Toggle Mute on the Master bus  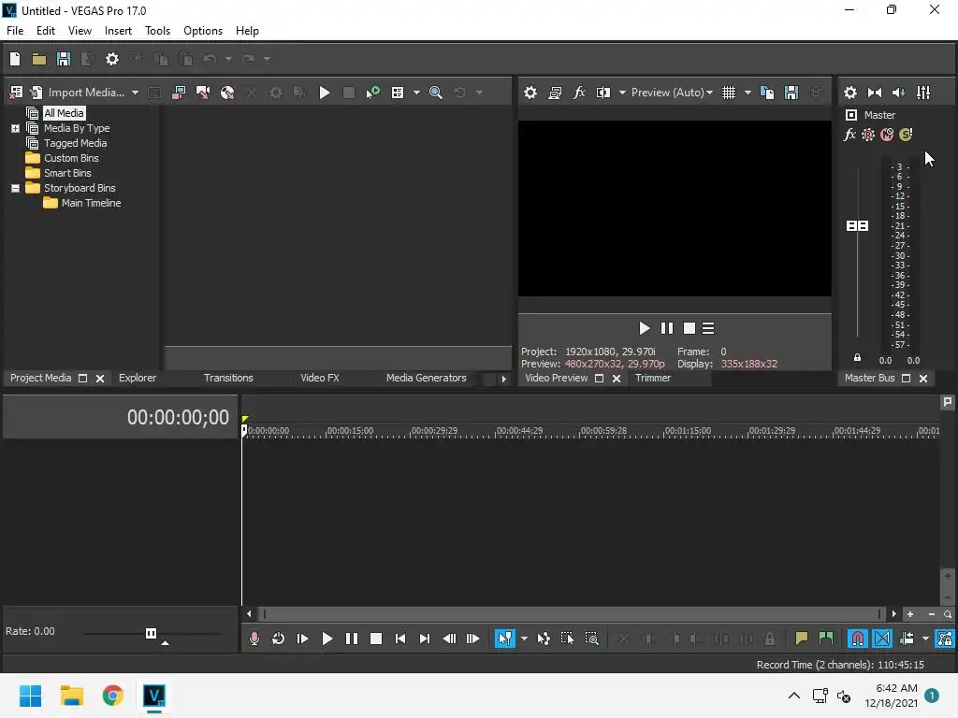(x=887, y=135)
